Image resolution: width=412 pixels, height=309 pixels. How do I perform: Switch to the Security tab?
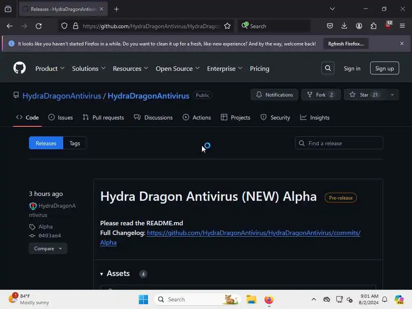point(275,117)
